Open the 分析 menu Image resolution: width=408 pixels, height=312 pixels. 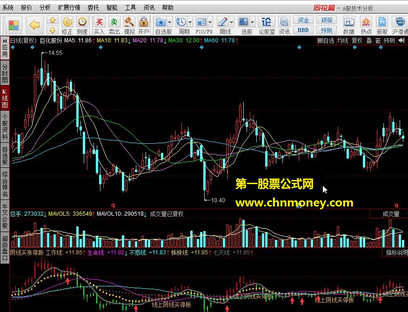(45, 7)
